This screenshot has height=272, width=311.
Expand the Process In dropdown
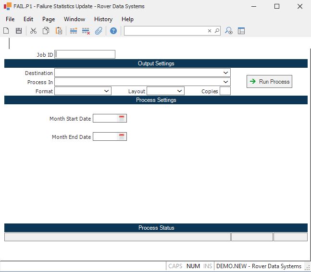pyautogui.click(x=226, y=82)
